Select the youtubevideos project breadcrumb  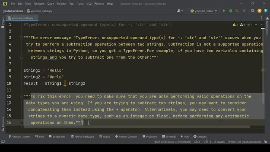(x=13, y=11)
